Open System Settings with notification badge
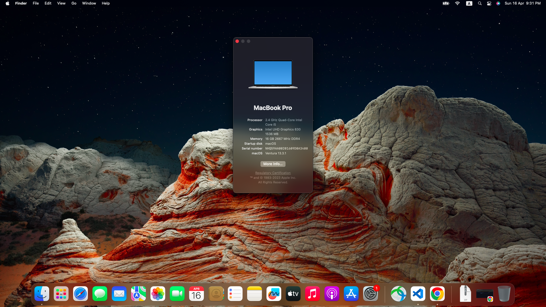This screenshot has width=546, height=307. pyautogui.click(x=371, y=294)
